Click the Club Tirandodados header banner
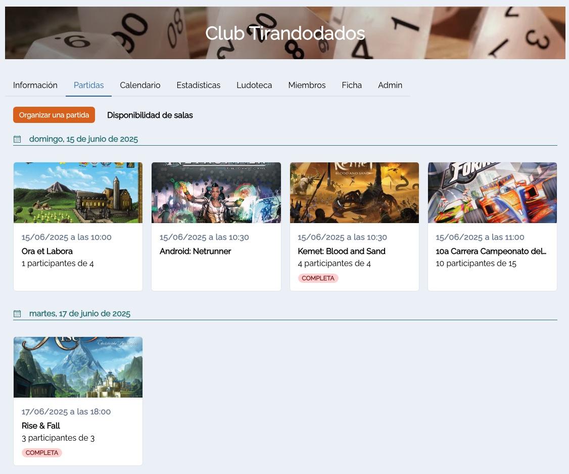569x474 pixels. 285,33
